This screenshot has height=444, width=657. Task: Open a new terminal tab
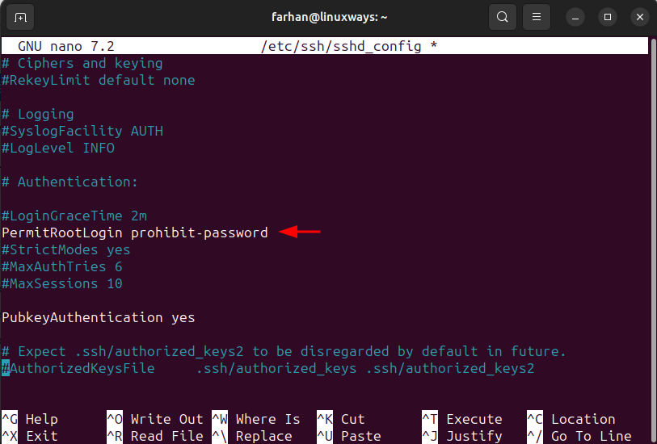click(20, 18)
